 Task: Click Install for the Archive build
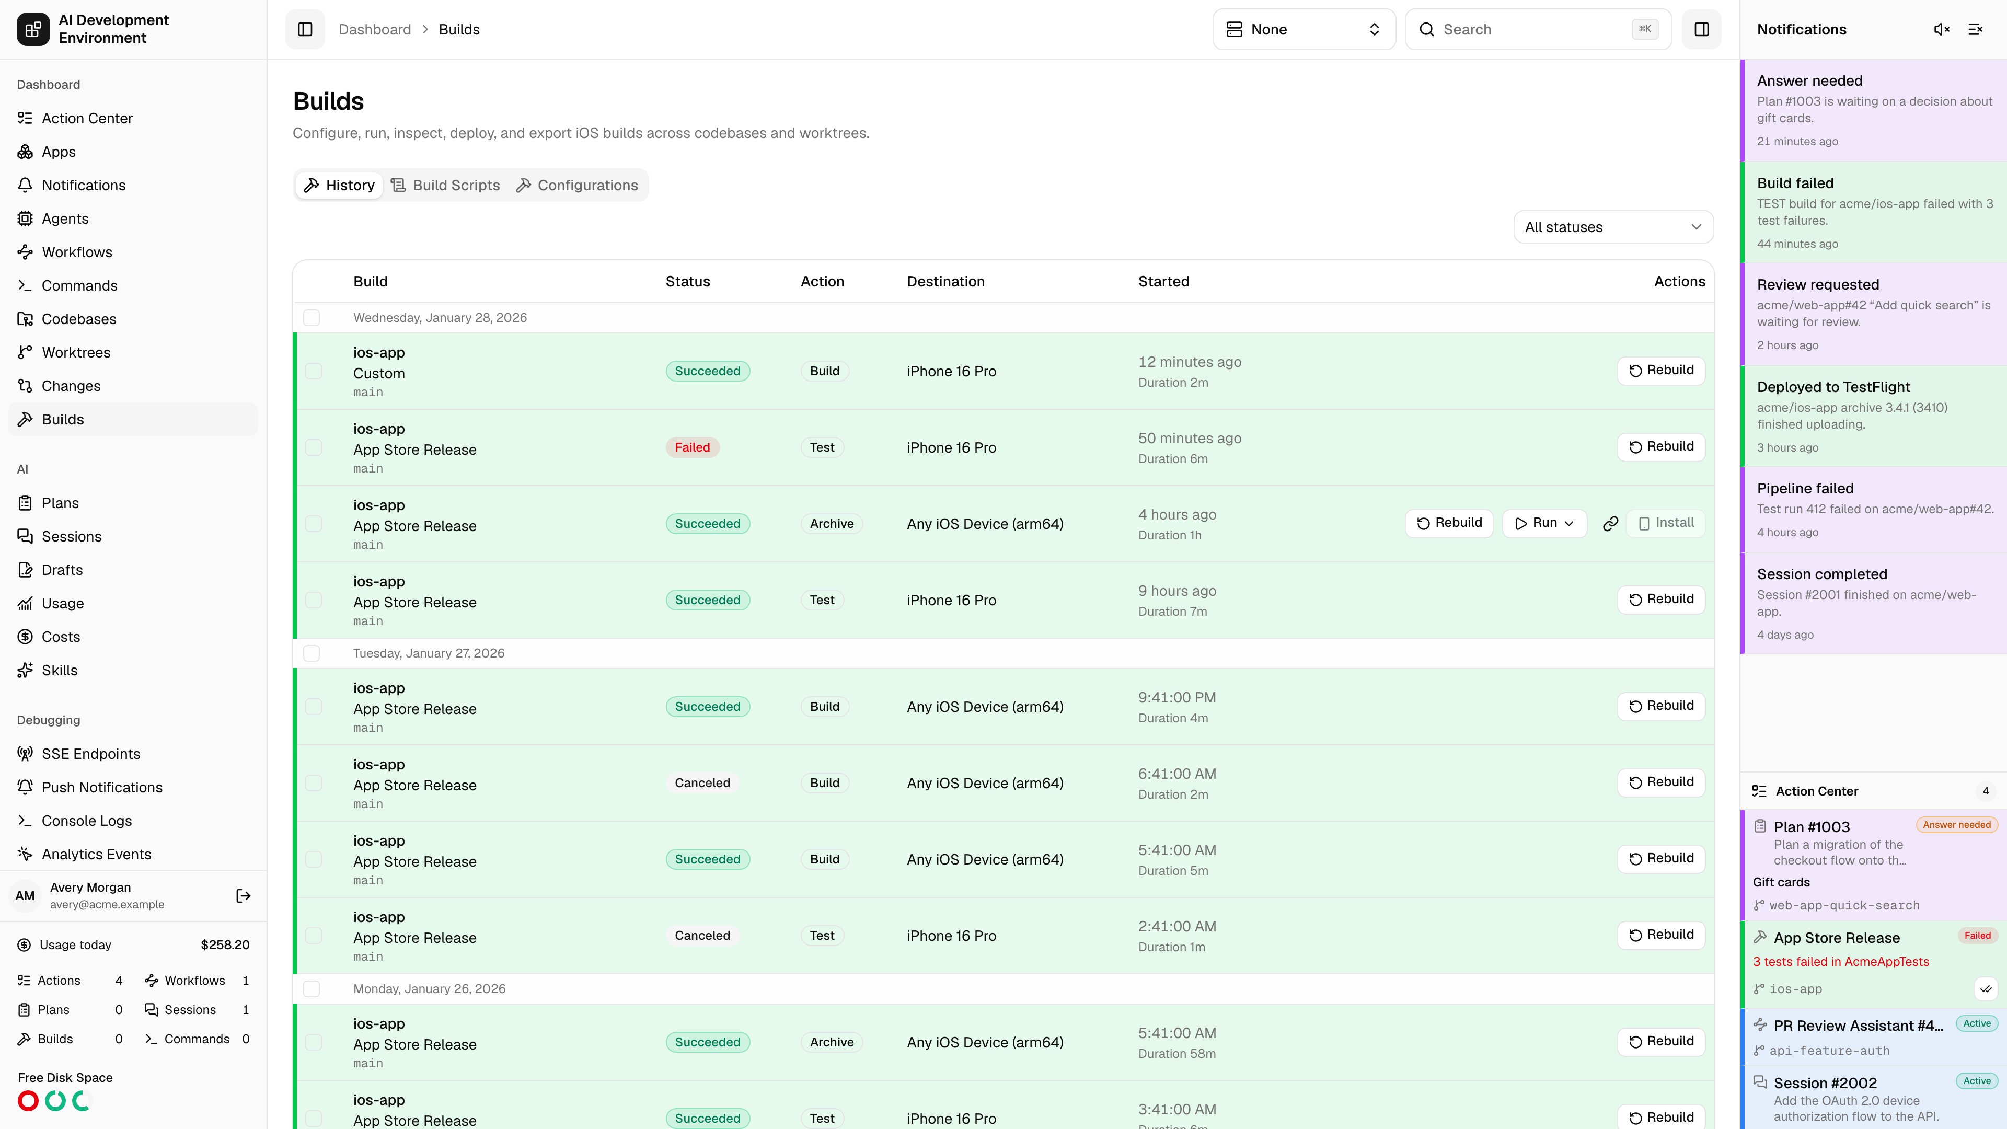[x=1666, y=524]
